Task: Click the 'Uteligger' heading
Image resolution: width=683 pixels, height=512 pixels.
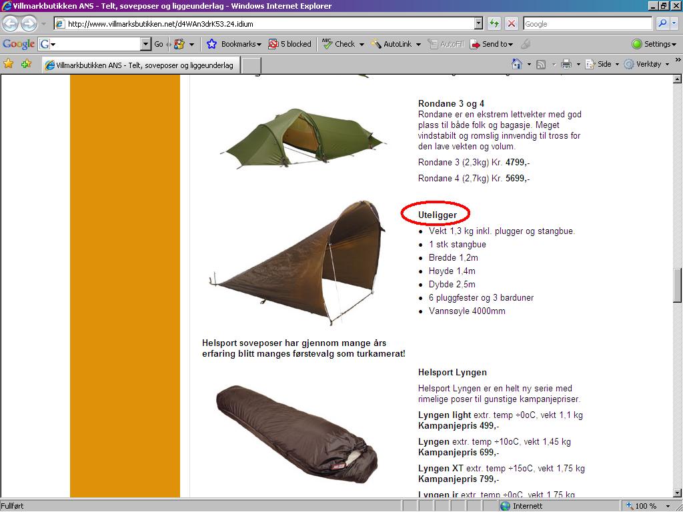Action: pyautogui.click(x=438, y=215)
